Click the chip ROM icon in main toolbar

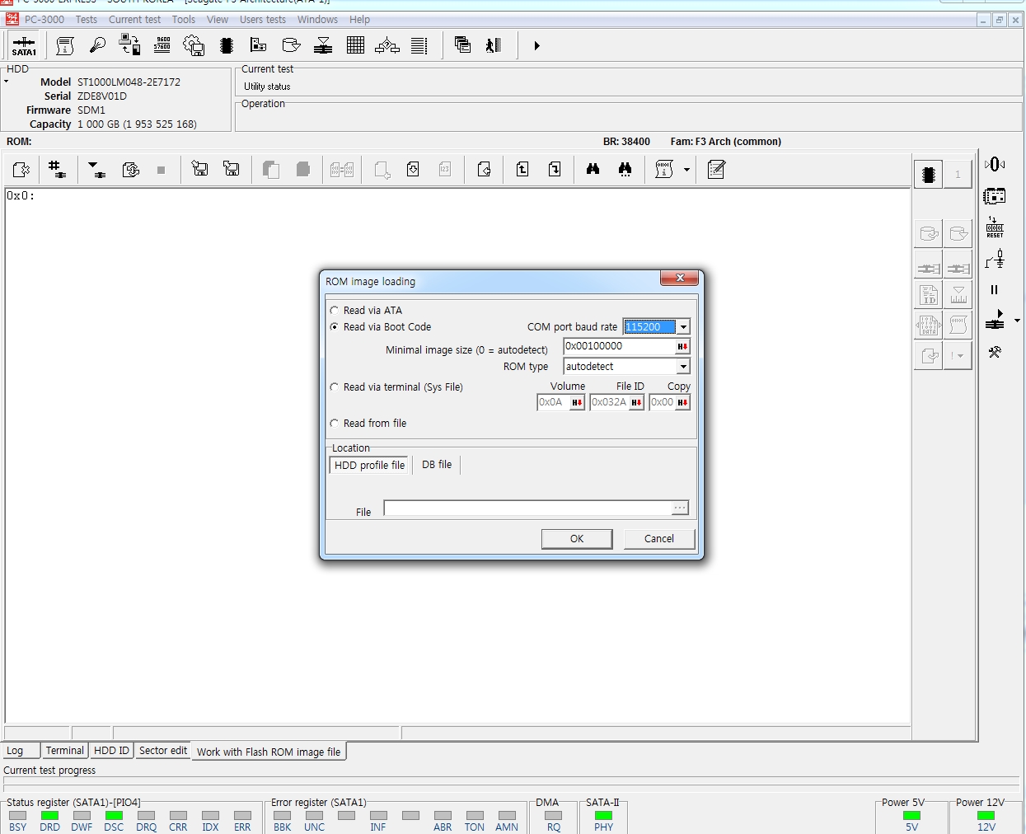click(227, 45)
